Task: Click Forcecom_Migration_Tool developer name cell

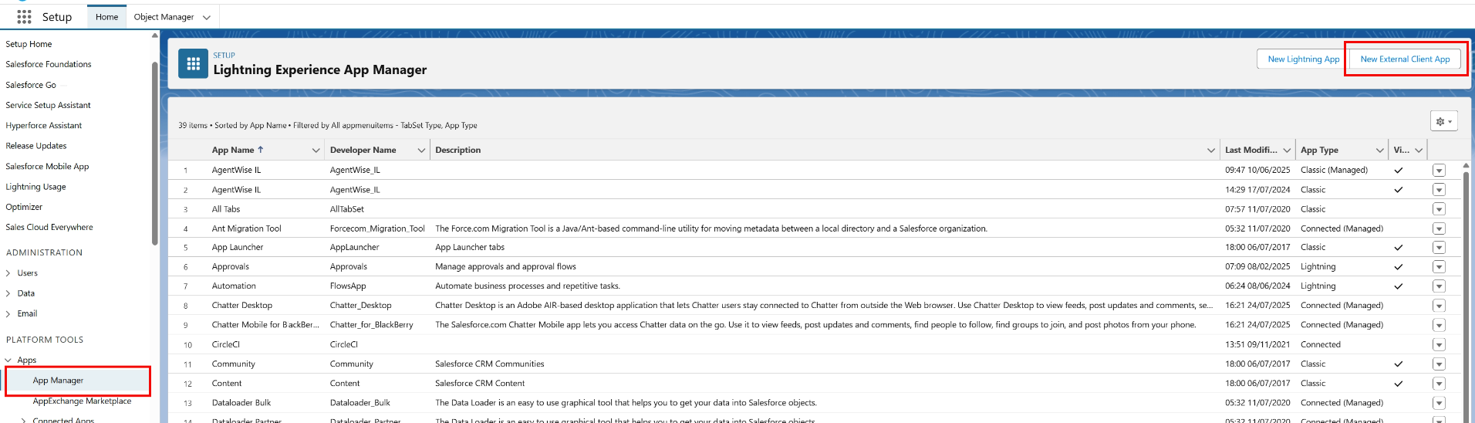Action: (377, 228)
